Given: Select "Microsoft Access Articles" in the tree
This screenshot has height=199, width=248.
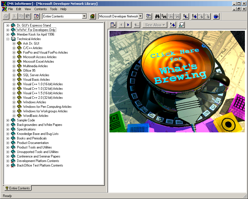Looking at the screenshot, I should [40, 57].
